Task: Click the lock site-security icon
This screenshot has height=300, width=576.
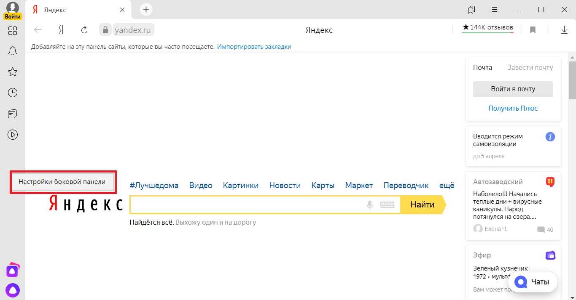Action: (105, 29)
